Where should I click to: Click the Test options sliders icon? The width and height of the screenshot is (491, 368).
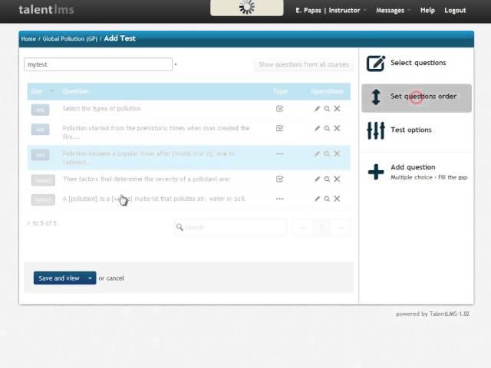point(376,130)
